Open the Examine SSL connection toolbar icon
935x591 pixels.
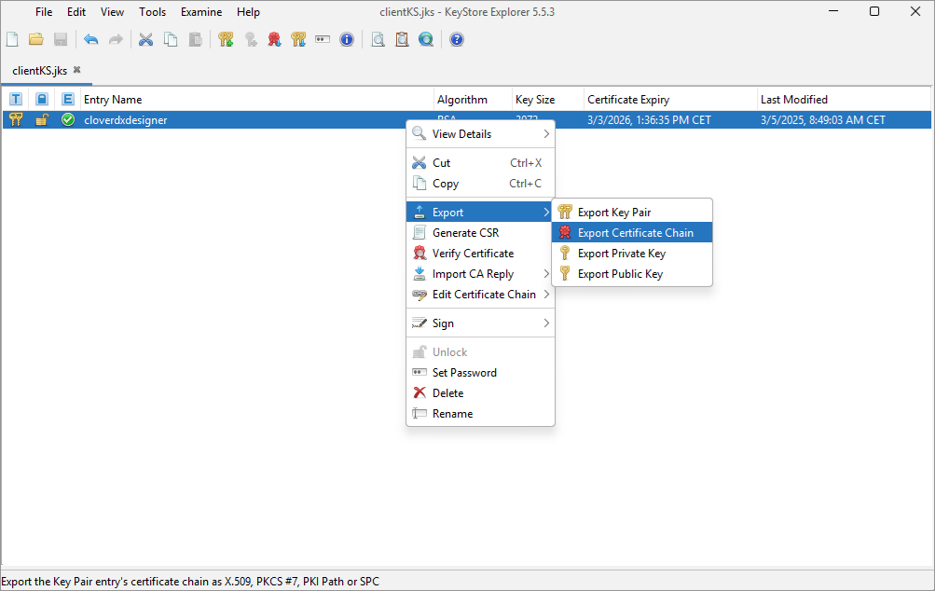426,39
